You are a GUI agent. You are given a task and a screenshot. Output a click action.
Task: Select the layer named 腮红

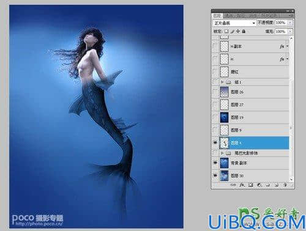point(235,72)
